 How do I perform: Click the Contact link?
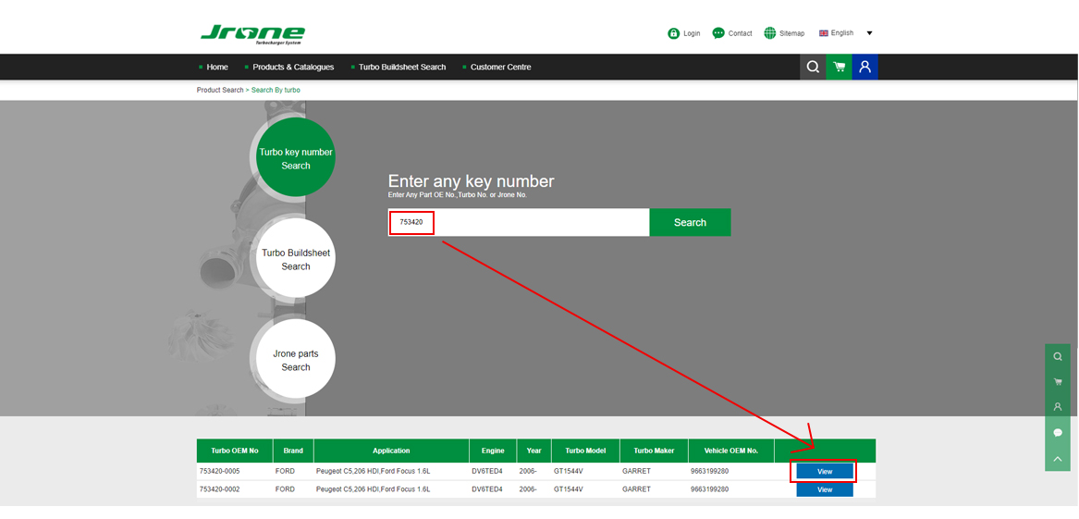click(x=741, y=33)
